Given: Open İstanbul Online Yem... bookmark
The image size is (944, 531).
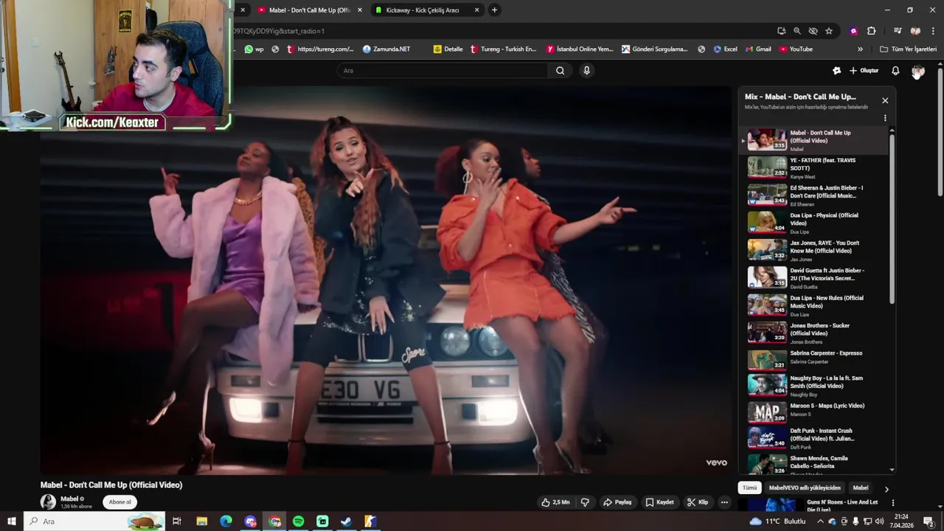Looking at the screenshot, I should pos(580,49).
